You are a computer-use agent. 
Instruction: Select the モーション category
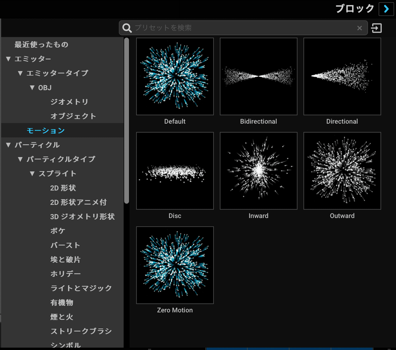click(x=46, y=130)
